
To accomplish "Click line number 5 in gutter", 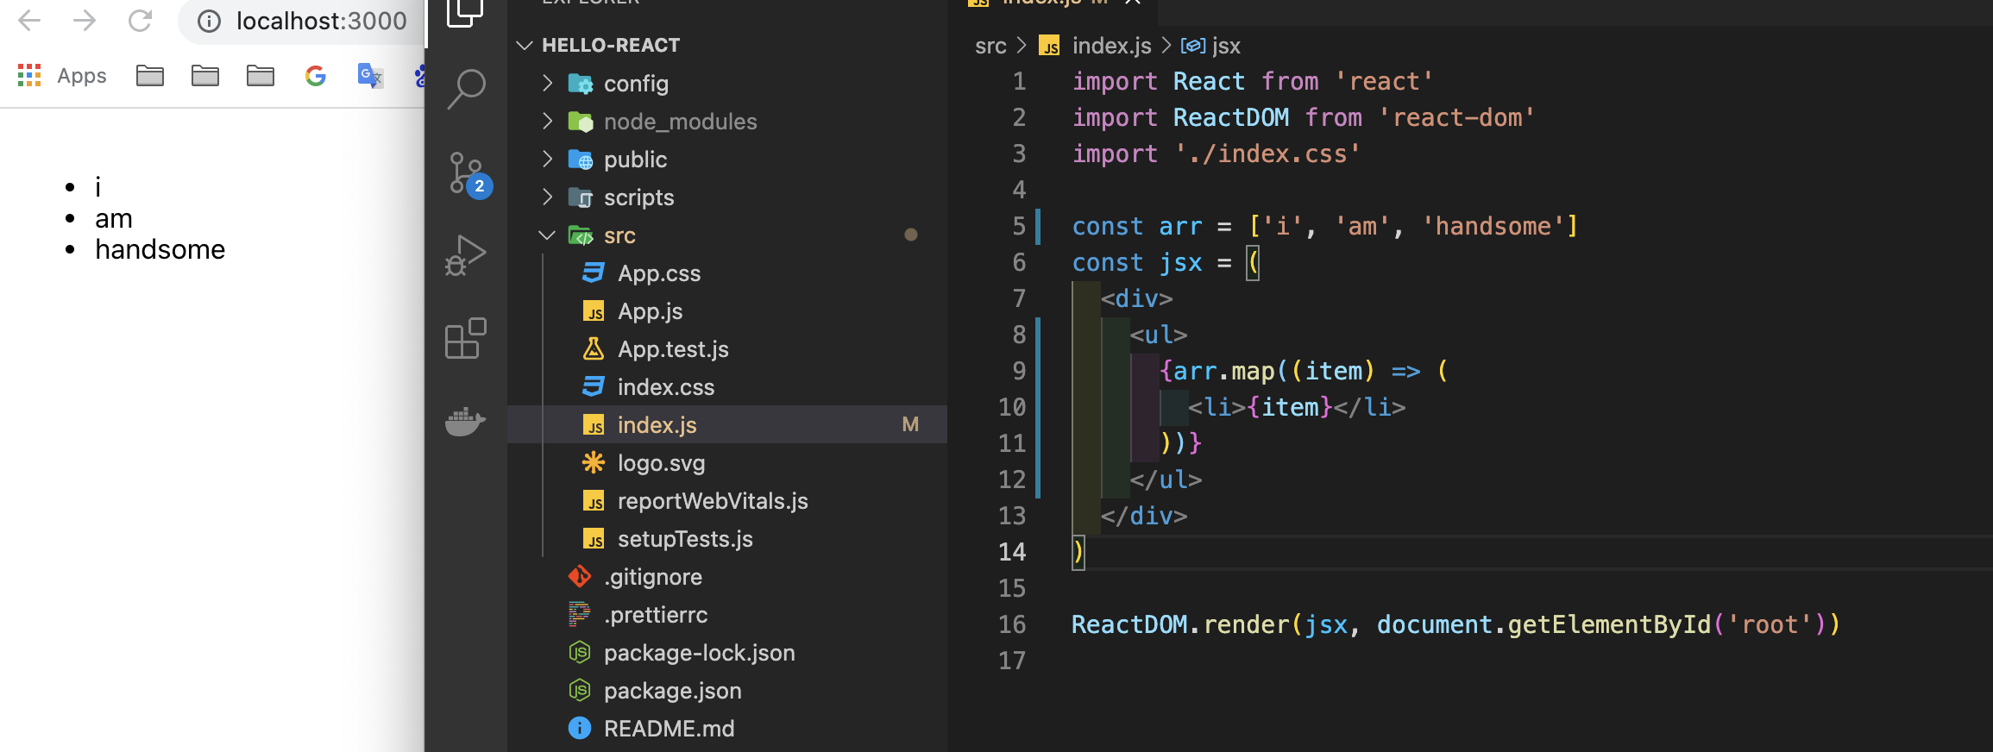I will (1019, 226).
